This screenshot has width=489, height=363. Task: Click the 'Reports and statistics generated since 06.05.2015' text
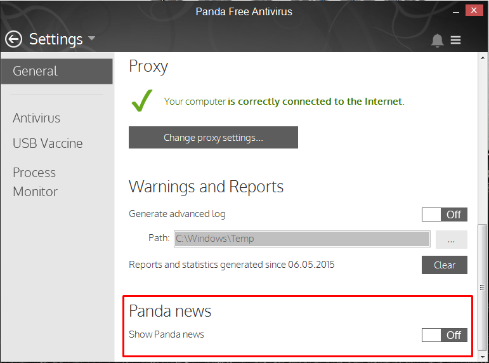pyautogui.click(x=231, y=265)
